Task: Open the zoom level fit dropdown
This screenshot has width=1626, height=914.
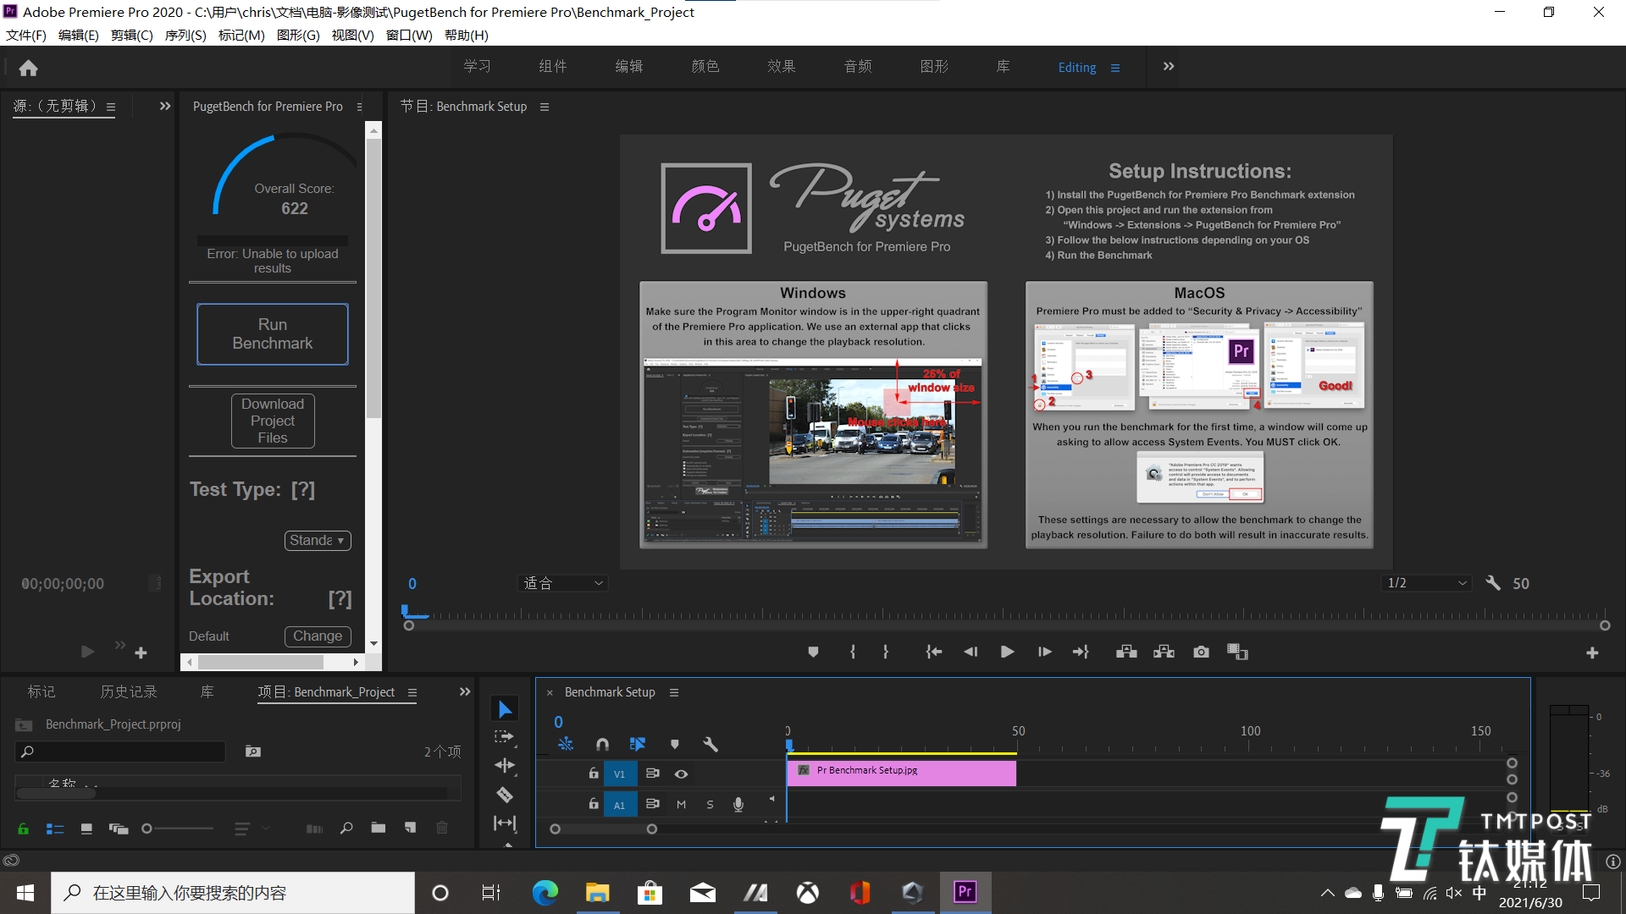Action: point(562,583)
